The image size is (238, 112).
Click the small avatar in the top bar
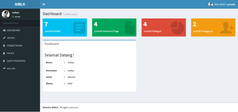click(210, 4)
